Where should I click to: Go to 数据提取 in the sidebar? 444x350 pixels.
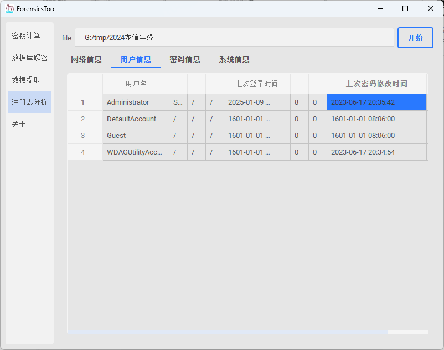26,80
